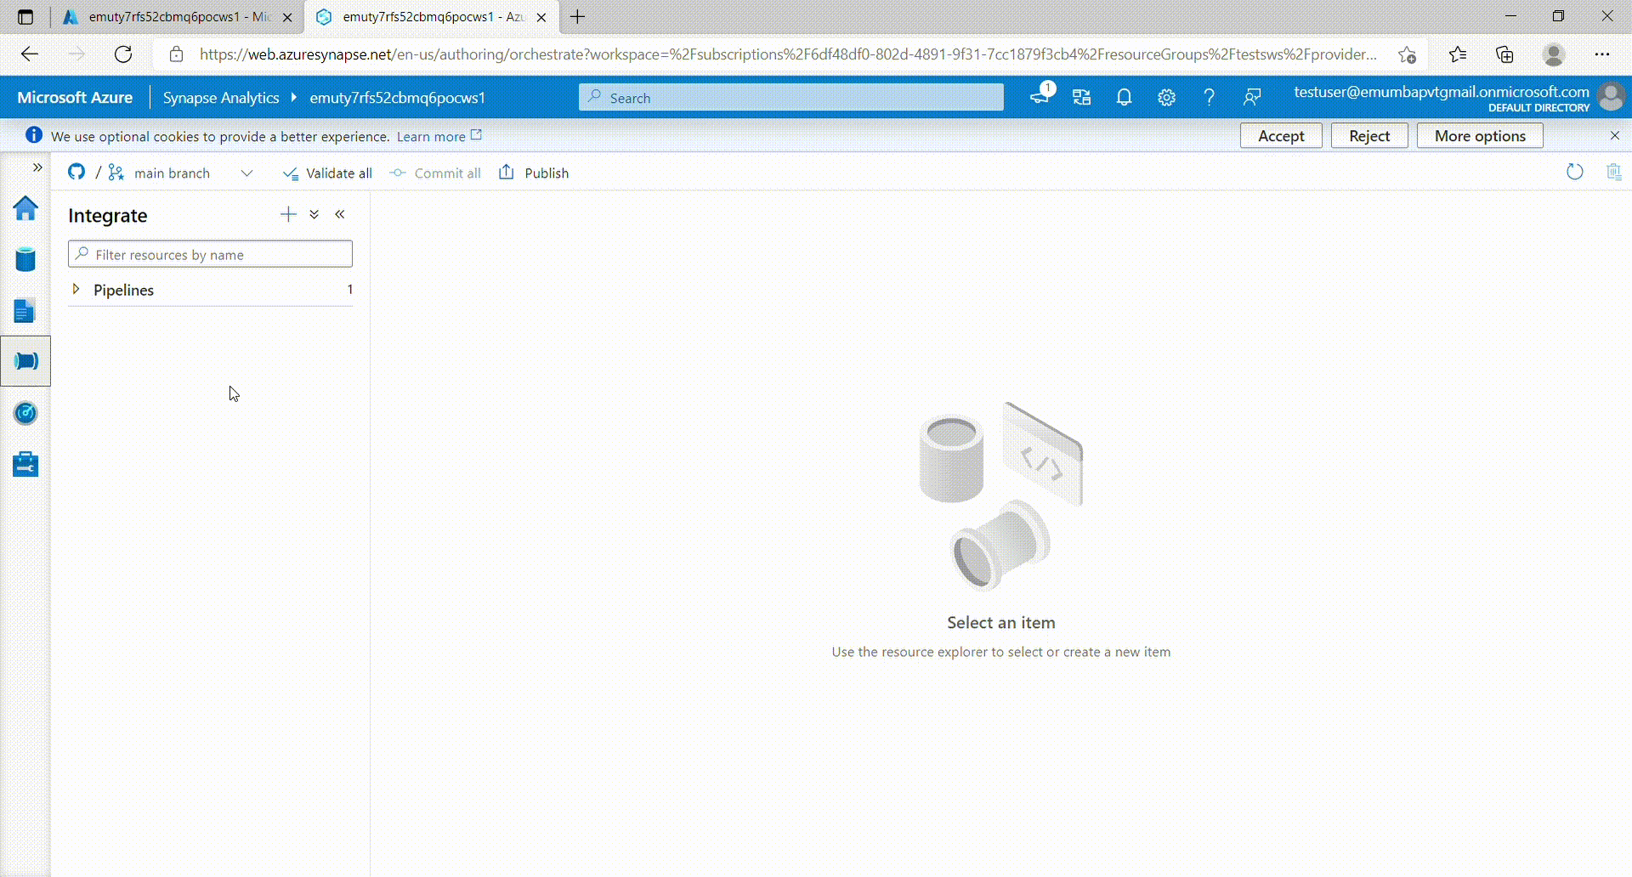Open the Feedback icon

[1251, 98]
